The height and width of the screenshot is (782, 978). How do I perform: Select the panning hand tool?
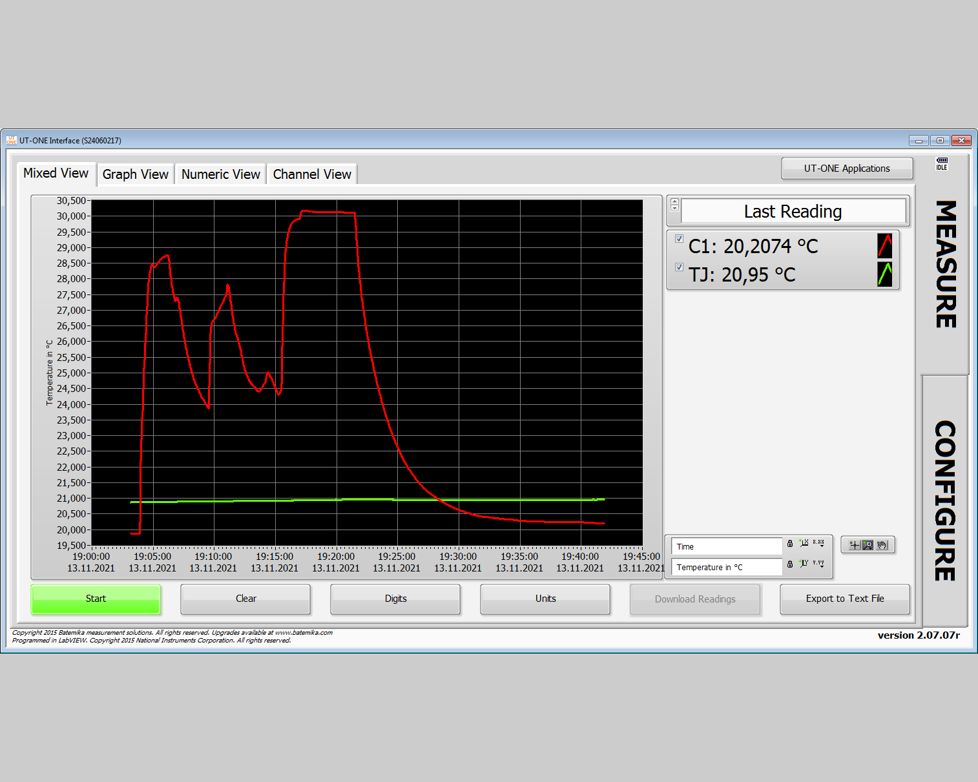[882, 545]
